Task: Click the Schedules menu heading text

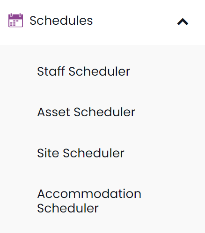Action: click(x=61, y=21)
